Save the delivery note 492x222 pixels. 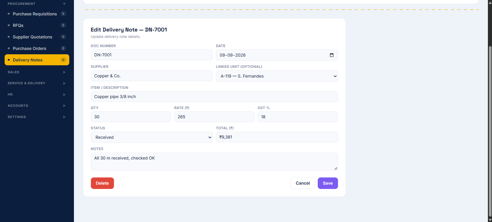coord(328,183)
